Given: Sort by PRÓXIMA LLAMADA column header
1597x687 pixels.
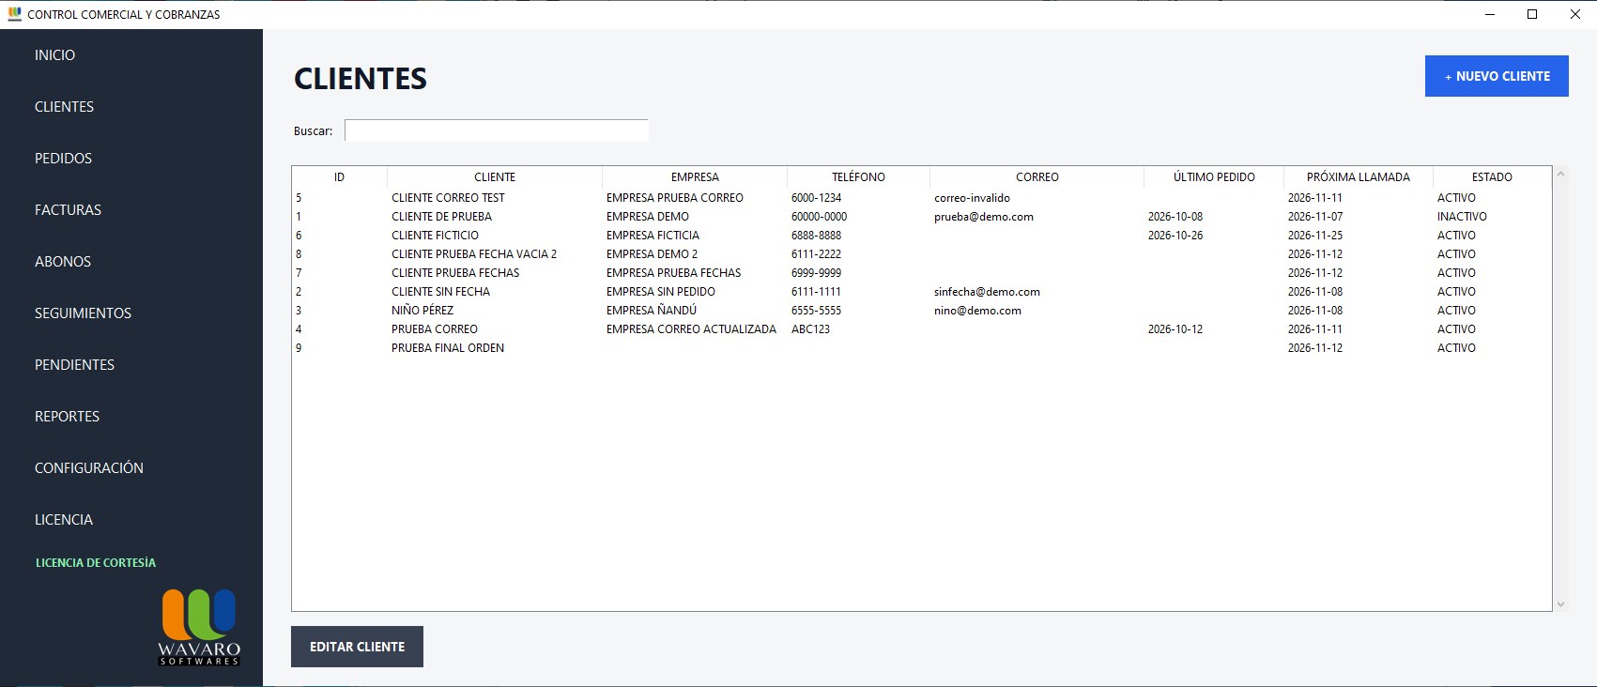Looking at the screenshot, I should (x=1359, y=177).
